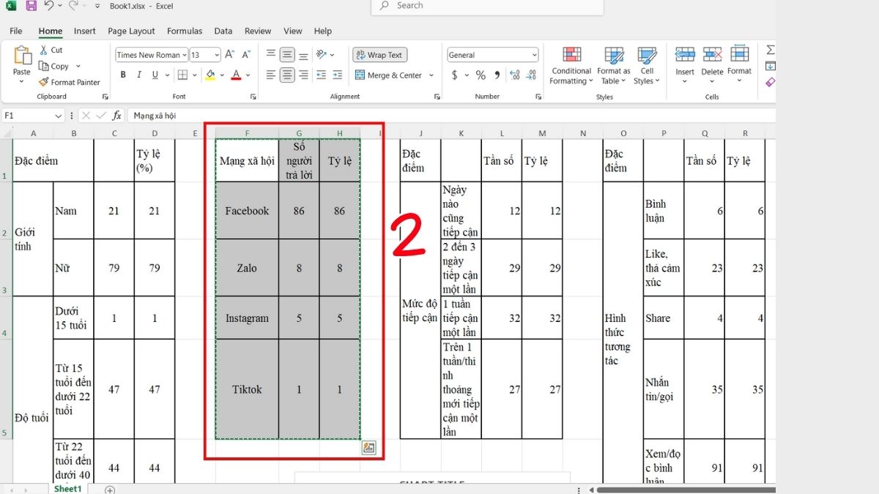Open the Underline style dropdown arrow
Screen dimensions: 879x494
167,75
